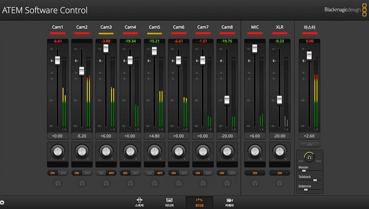Click ON under the Cam6 channel
This screenshot has height=209, width=369.
174,173
